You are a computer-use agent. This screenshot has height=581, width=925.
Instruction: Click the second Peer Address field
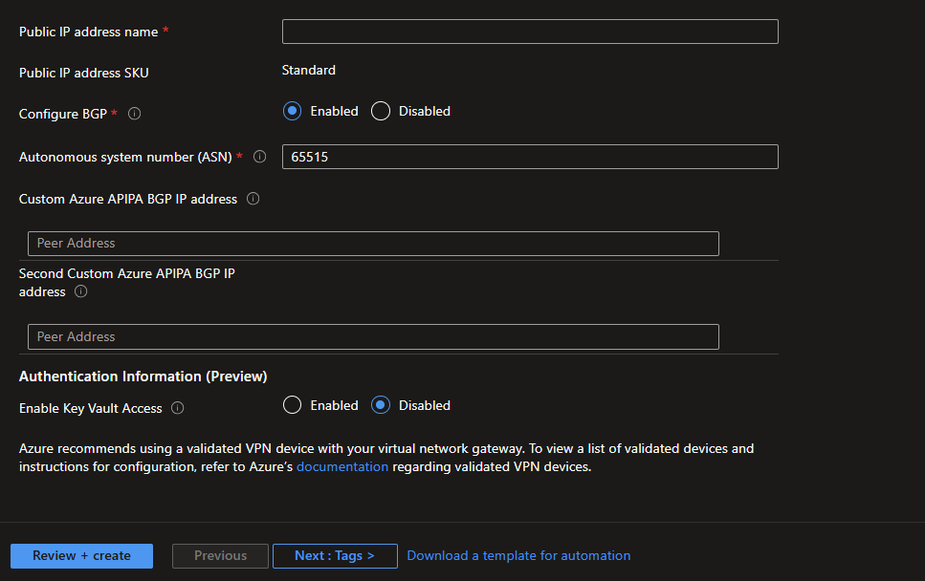(373, 337)
